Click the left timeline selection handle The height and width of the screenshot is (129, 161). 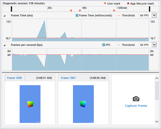point(11,9)
